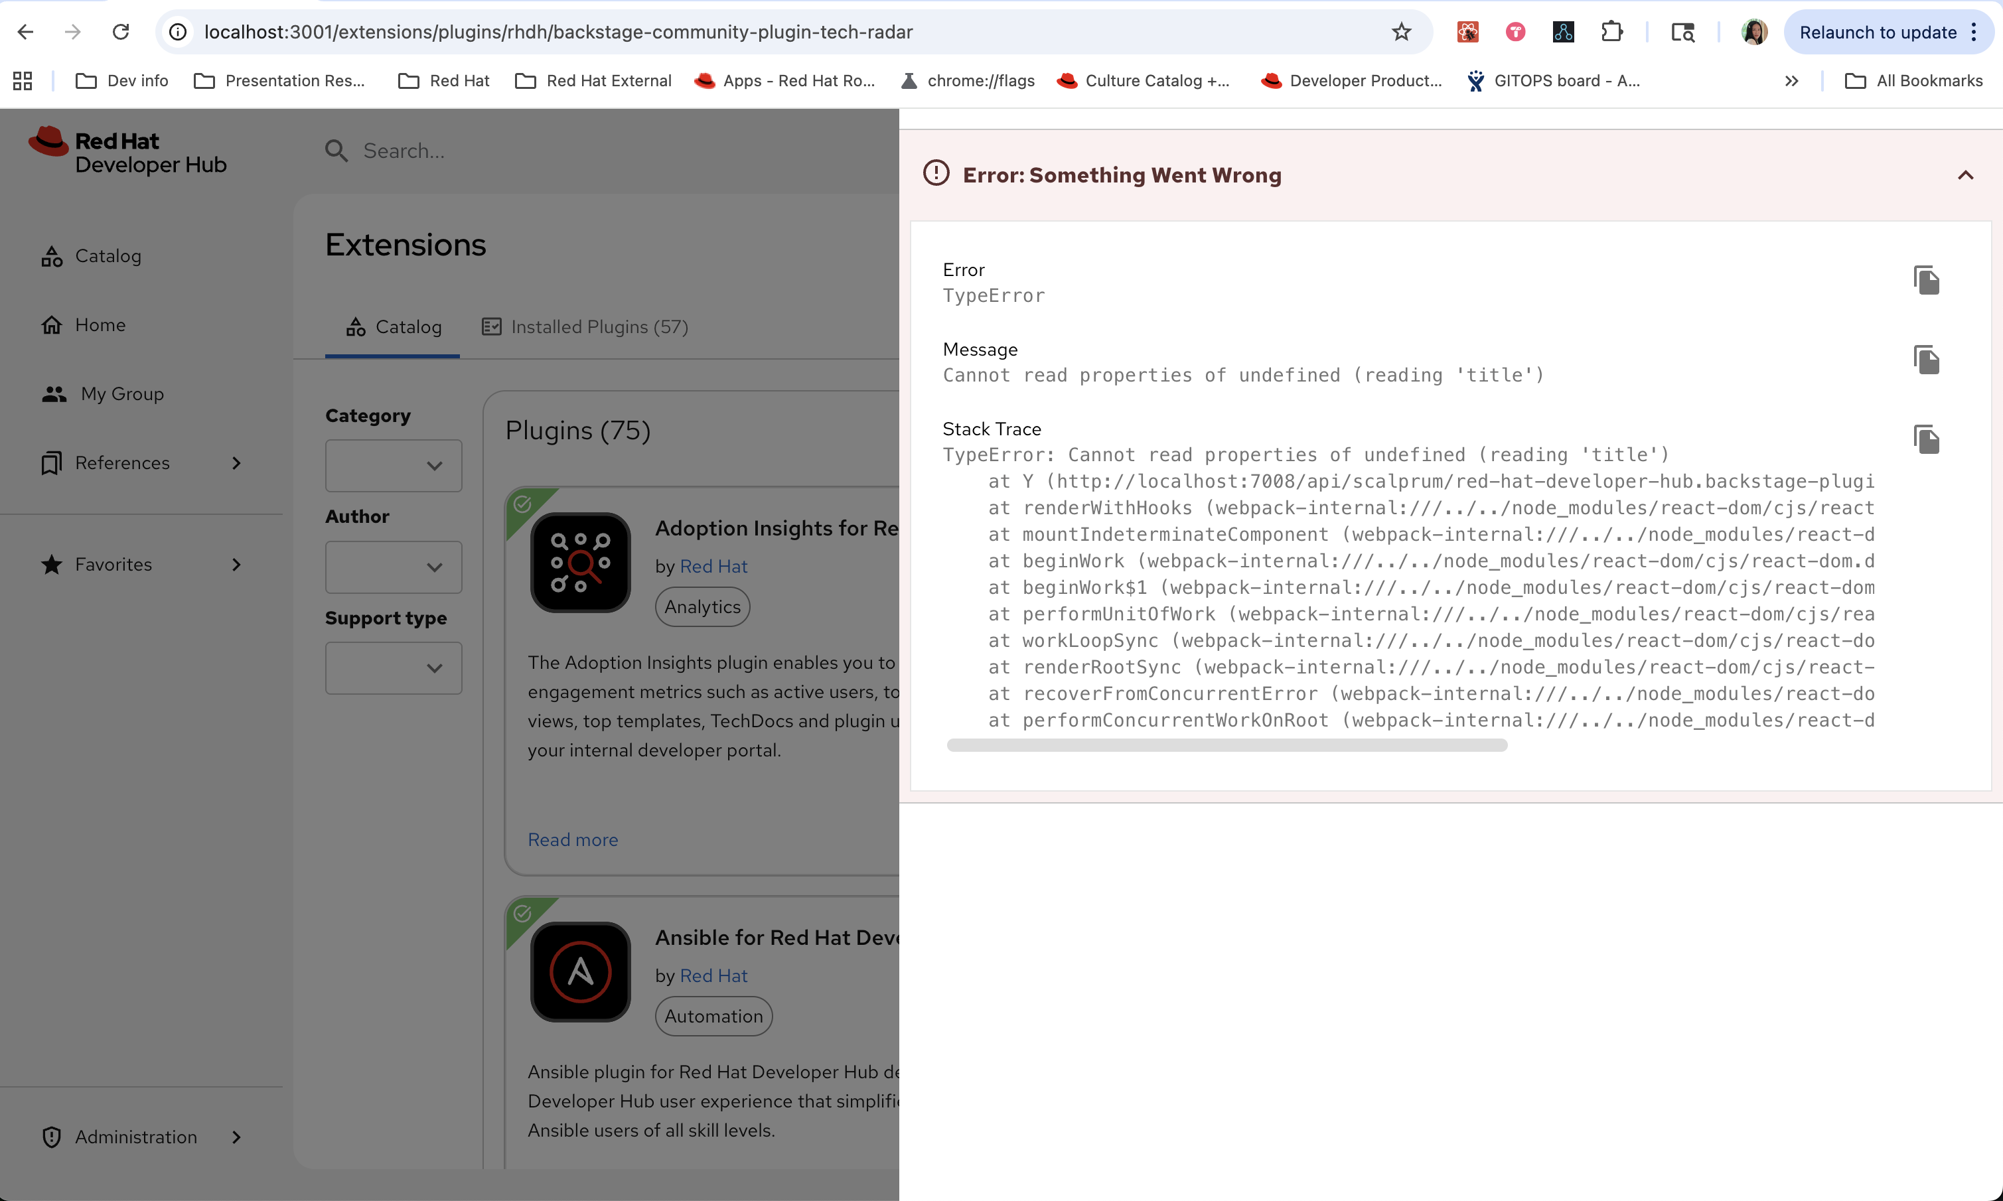This screenshot has height=1201, width=2003.
Task: Open the Support type dropdown
Action: point(394,668)
